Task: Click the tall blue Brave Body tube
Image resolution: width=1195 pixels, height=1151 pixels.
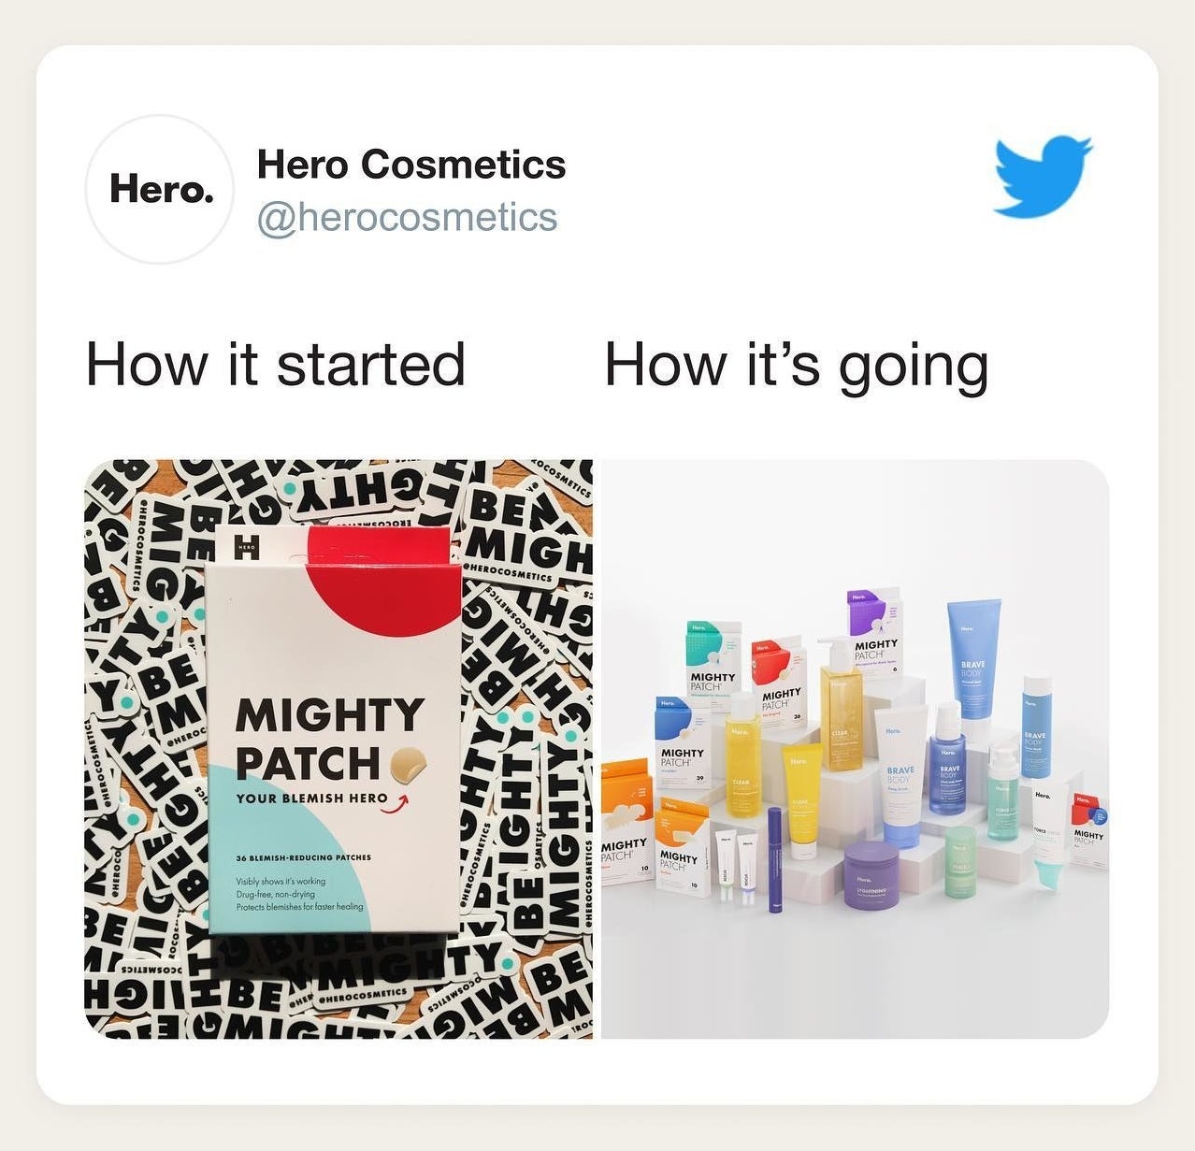Action: pos(973,658)
